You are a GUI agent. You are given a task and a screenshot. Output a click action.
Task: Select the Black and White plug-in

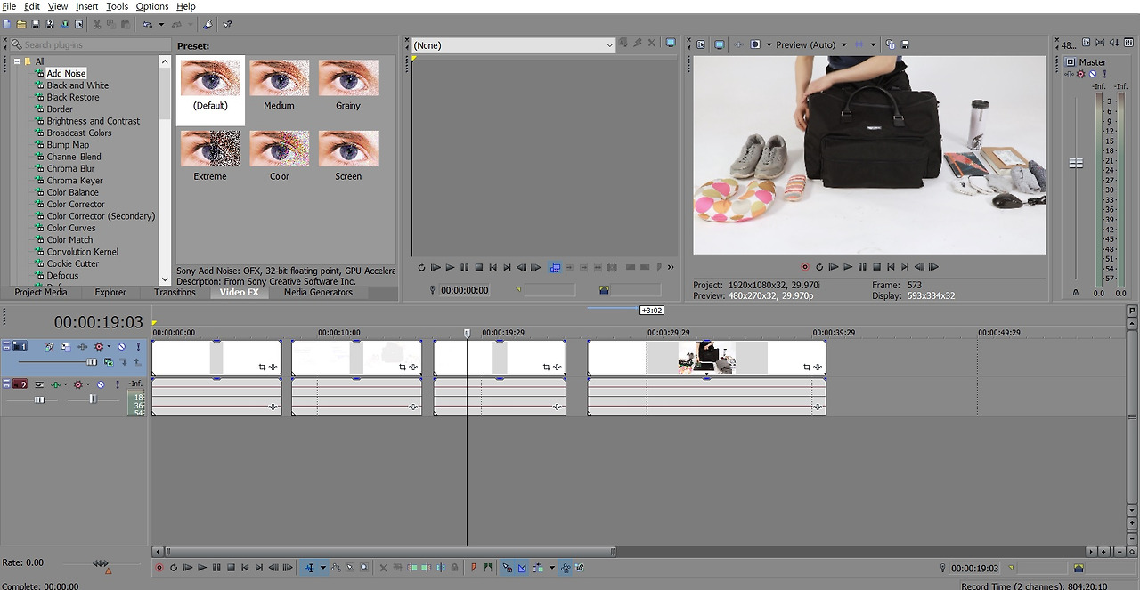point(77,85)
